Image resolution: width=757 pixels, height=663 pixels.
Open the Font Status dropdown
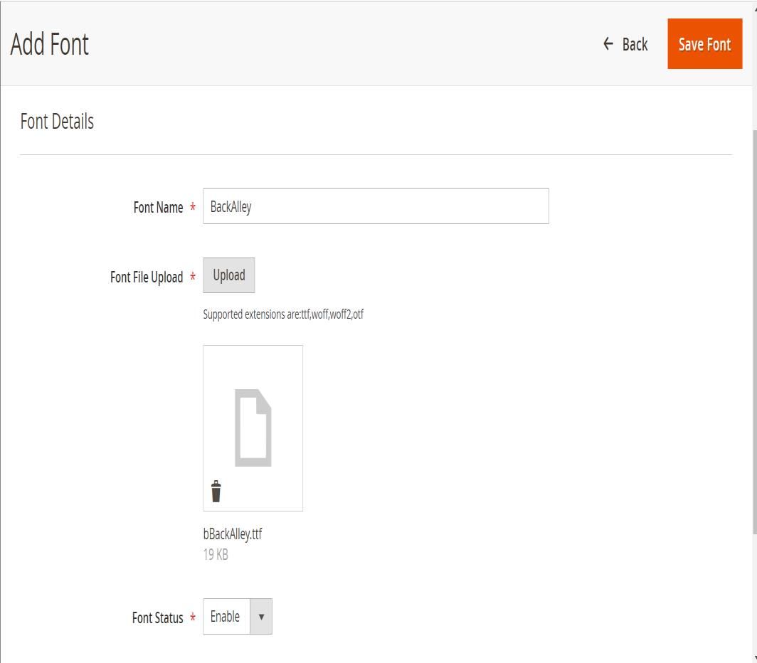[238, 617]
